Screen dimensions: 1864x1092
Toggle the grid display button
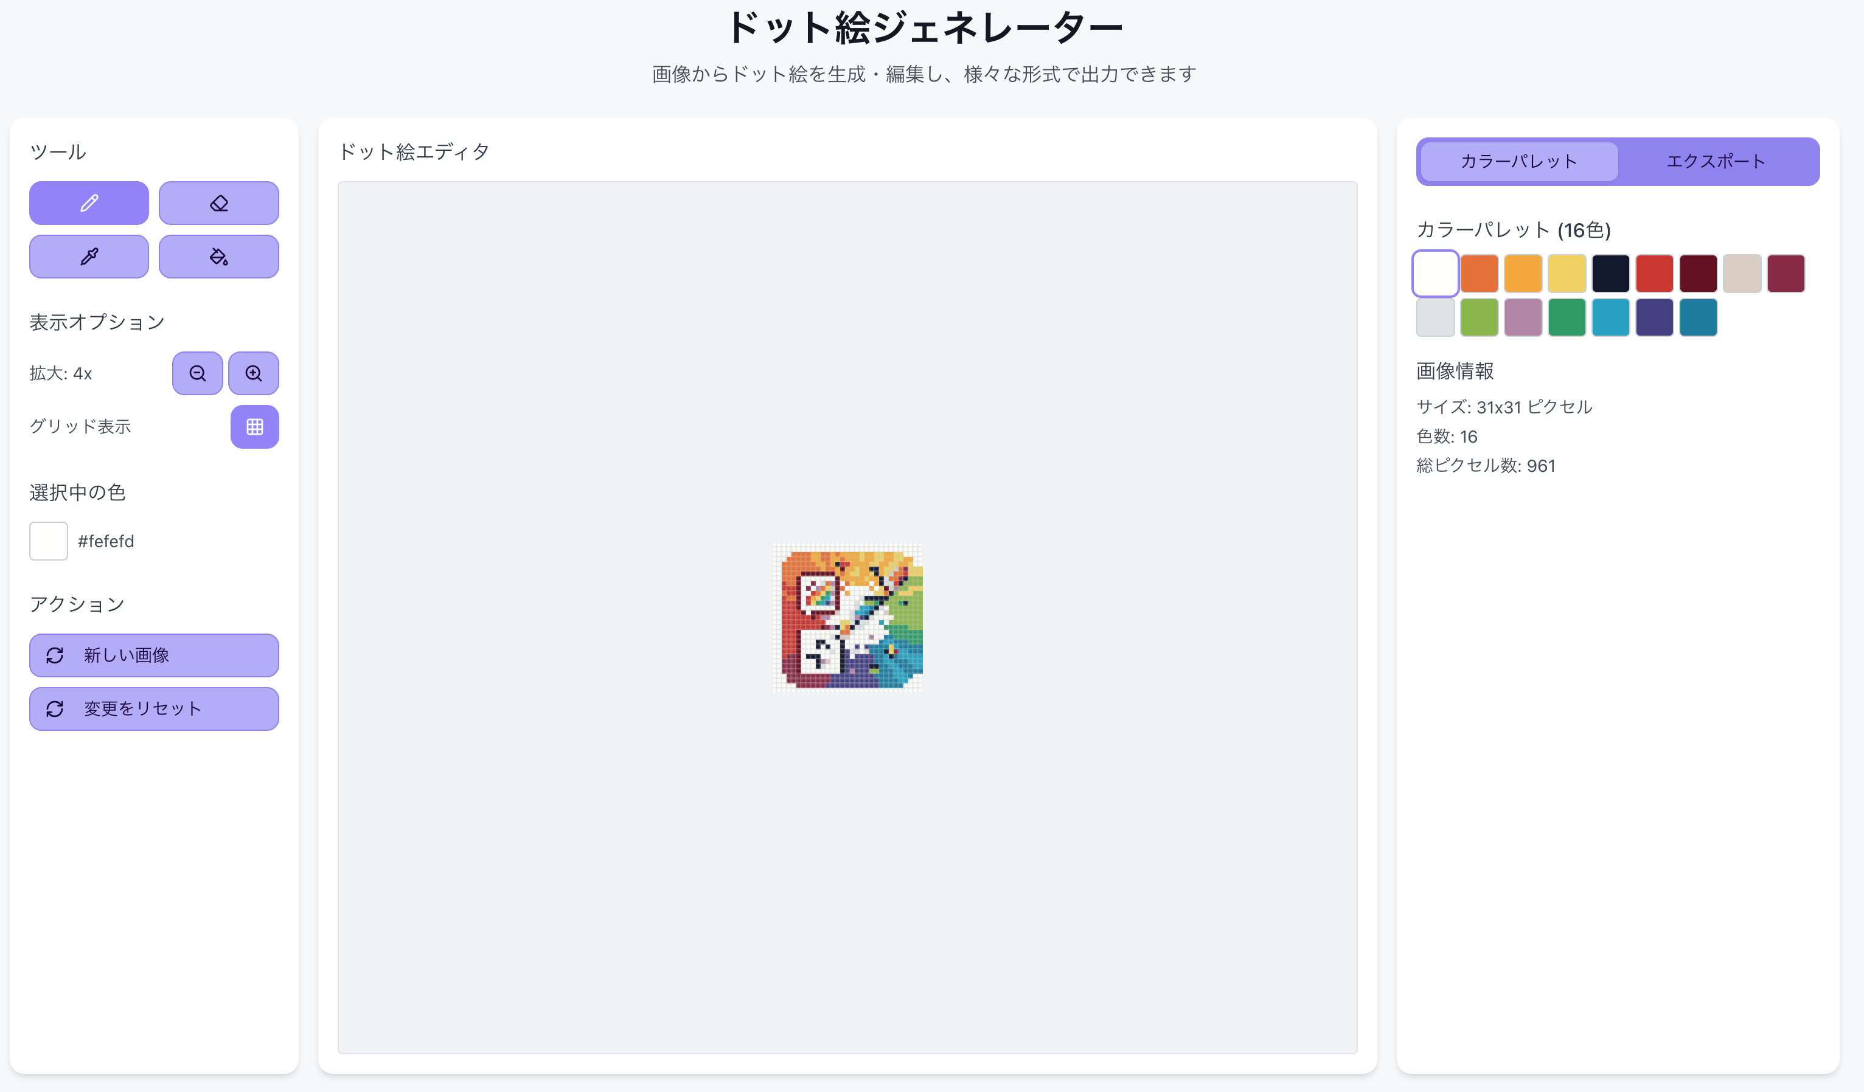[x=254, y=427]
